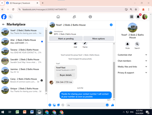
Task: Go to the Home feed icon
Action: coord(58,17)
